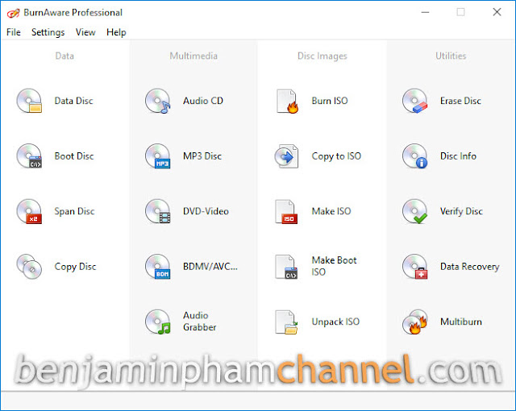
Task: Click the Copy Disc label
Action: tap(75, 267)
